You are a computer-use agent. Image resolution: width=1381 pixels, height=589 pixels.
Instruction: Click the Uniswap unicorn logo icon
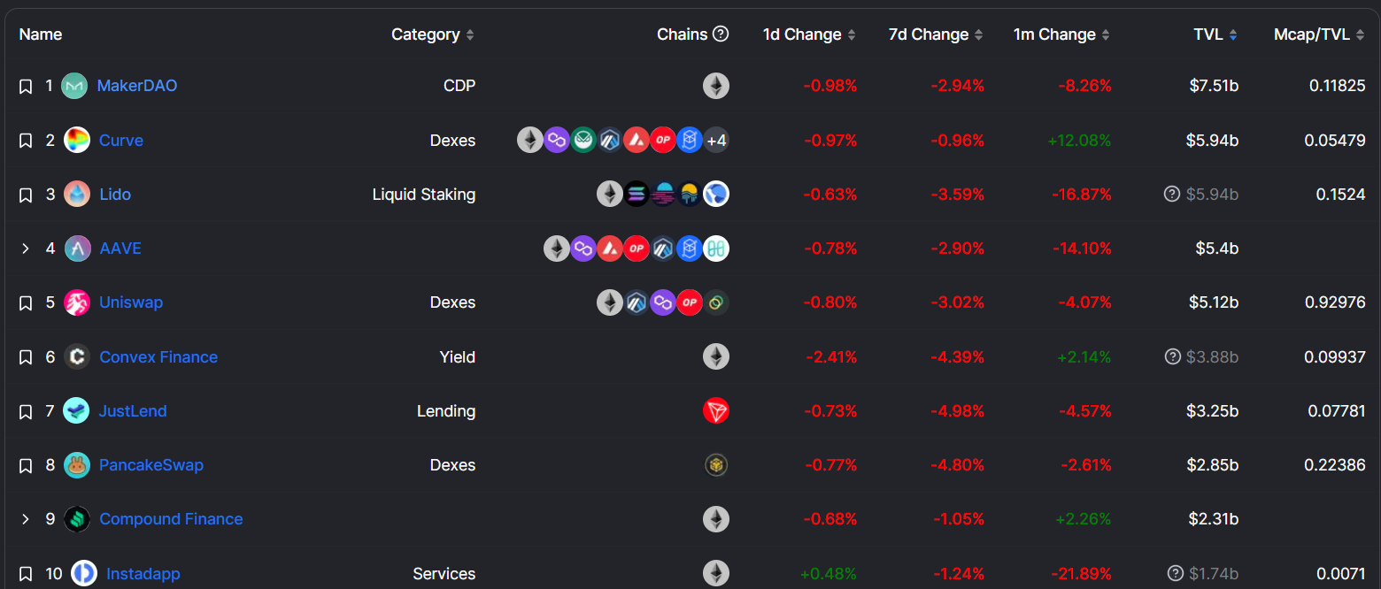[77, 302]
